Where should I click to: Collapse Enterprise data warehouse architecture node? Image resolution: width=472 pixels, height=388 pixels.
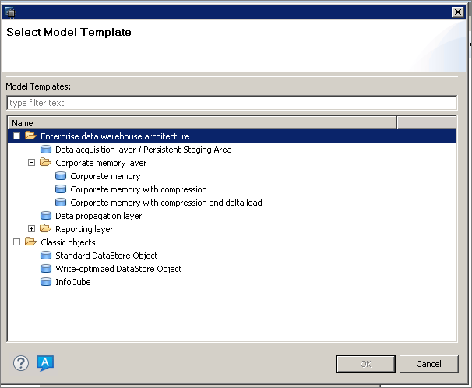pyautogui.click(x=17, y=136)
